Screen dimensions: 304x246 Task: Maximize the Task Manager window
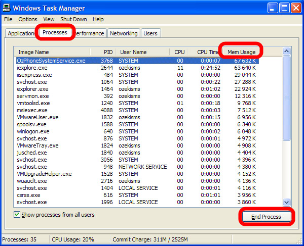pos(284,8)
